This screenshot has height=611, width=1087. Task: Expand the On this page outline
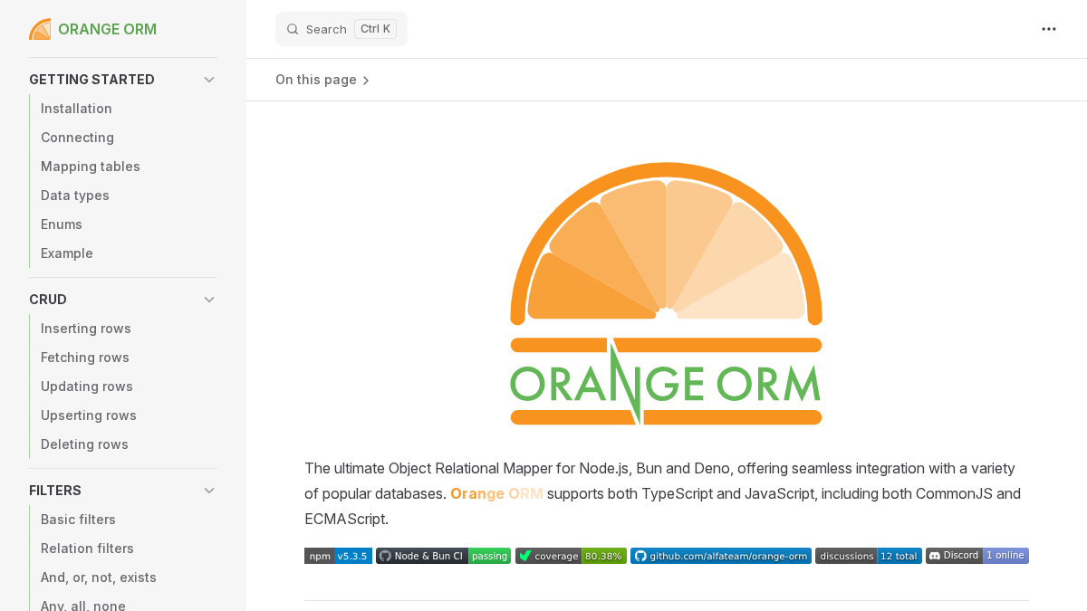coord(322,80)
